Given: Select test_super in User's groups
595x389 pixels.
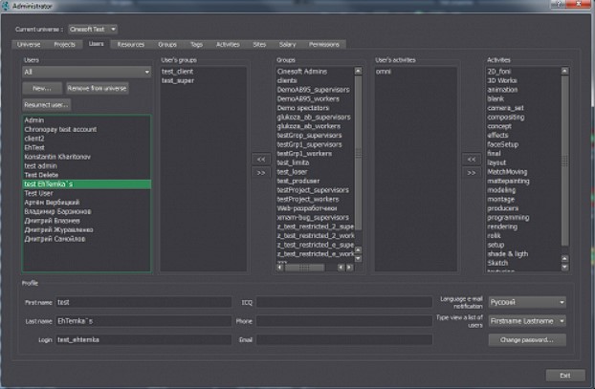Looking at the screenshot, I should (x=204, y=80).
